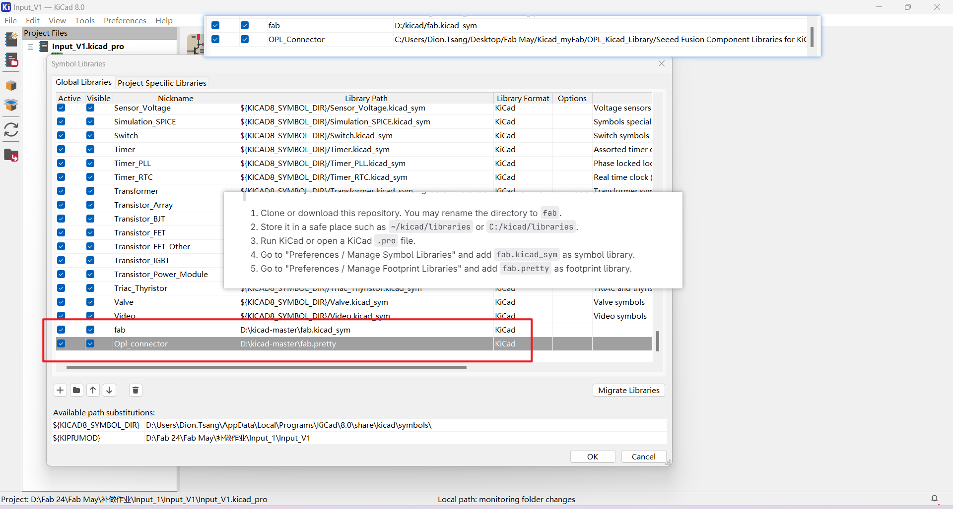
Task: Click the Options column header
Action: point(572,98)
